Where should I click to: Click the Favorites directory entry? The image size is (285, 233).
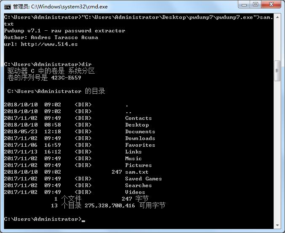click(140, 145)
